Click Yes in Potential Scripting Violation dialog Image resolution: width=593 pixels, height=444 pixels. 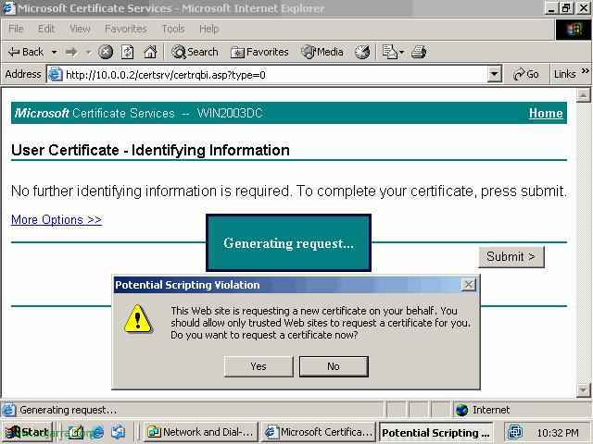[x=259, y=366]
